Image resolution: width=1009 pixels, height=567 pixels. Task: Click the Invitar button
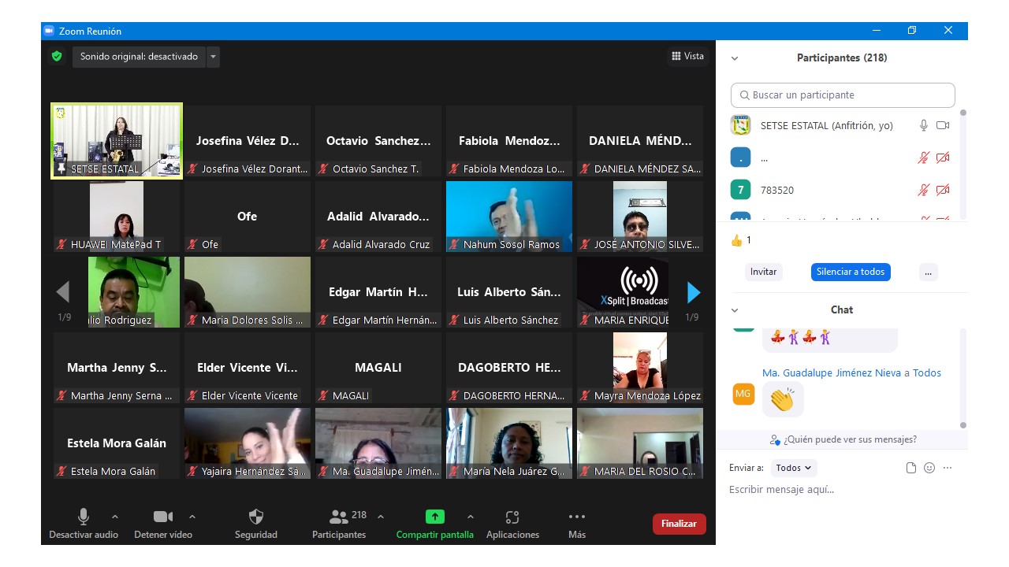[x=763, y=272]
